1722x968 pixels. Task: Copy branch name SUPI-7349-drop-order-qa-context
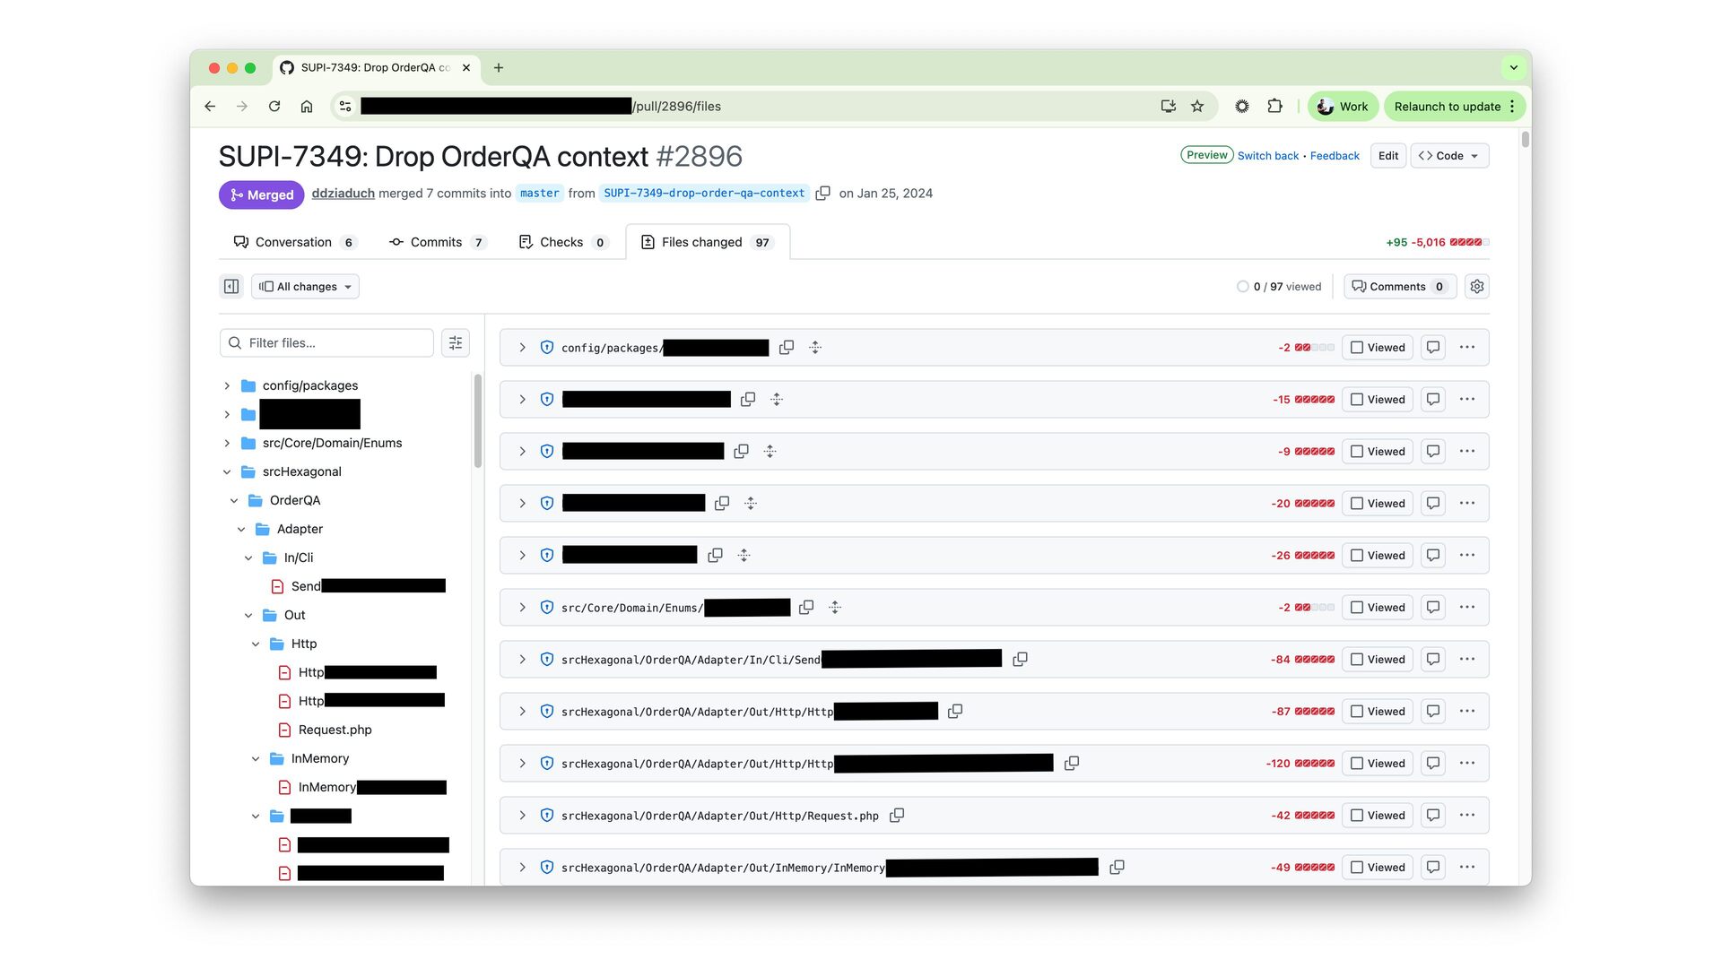pyautogui.click(x=822, y=194)
